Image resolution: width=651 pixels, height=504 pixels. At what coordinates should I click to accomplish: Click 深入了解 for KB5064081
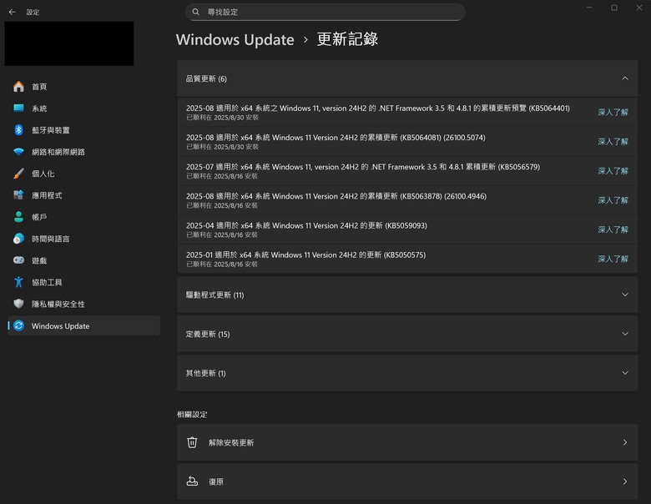[x=613, y=142]
